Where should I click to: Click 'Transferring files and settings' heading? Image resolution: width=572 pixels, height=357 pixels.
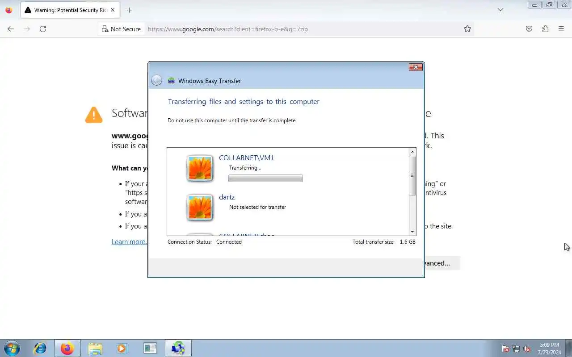pyautogui.click(x=244, y=102)
